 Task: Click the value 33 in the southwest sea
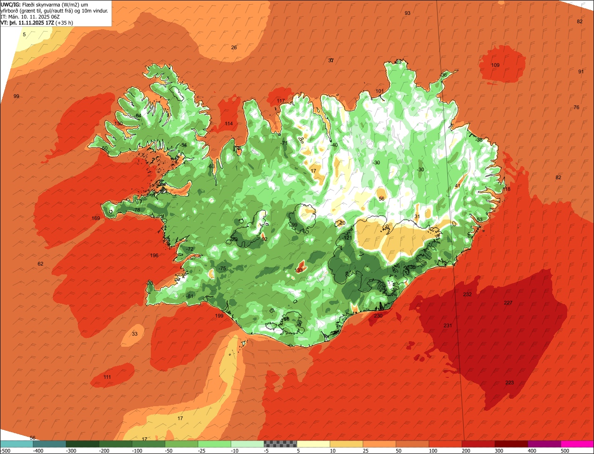click(x=135, y=334)
